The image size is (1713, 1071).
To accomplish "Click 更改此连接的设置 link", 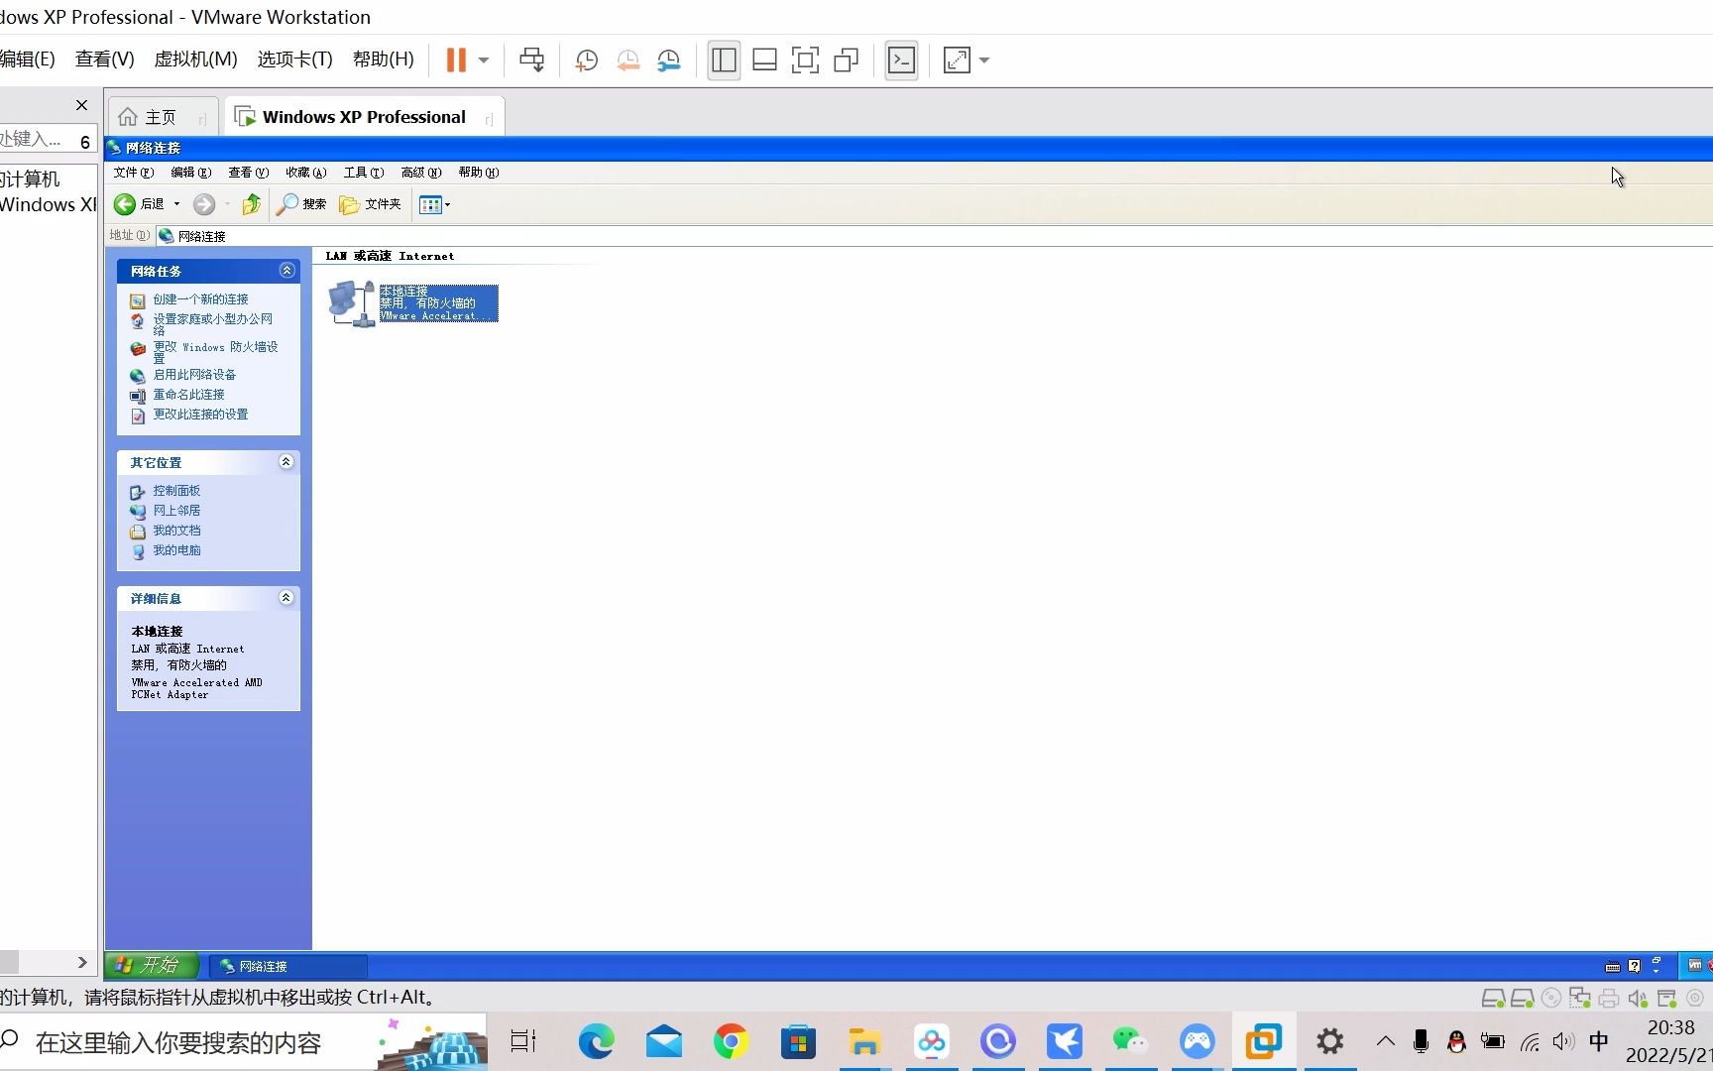I will tap(200, 415).
